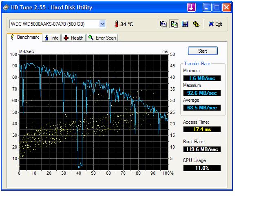
Task: Click the copy screenshot to clipboard icon
Action: pyautogui.click(x=174, y=24)
